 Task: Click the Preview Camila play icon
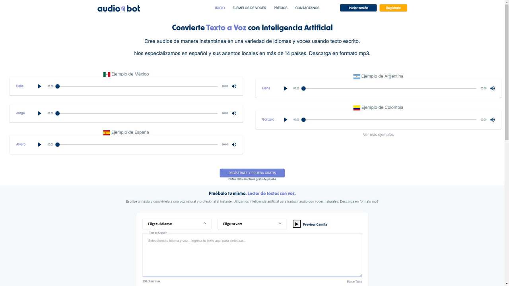(x=297, y=224)
